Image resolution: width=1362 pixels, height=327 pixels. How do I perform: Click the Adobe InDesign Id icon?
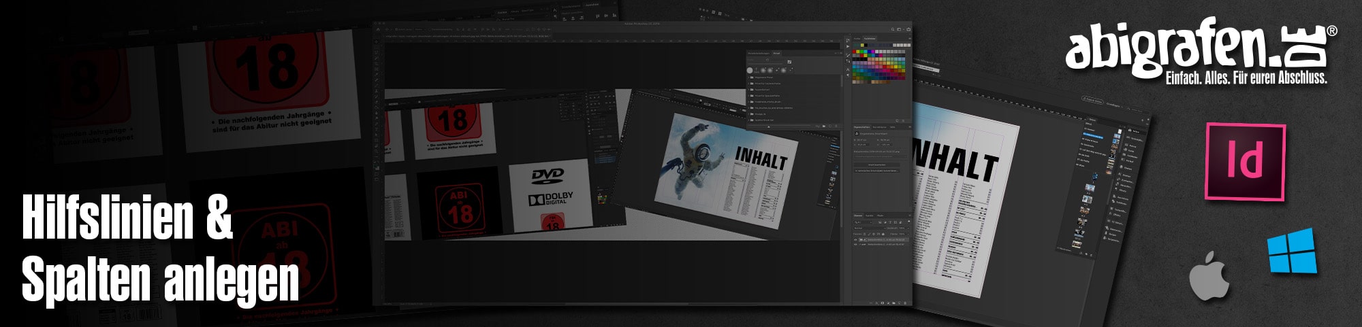1245,162
